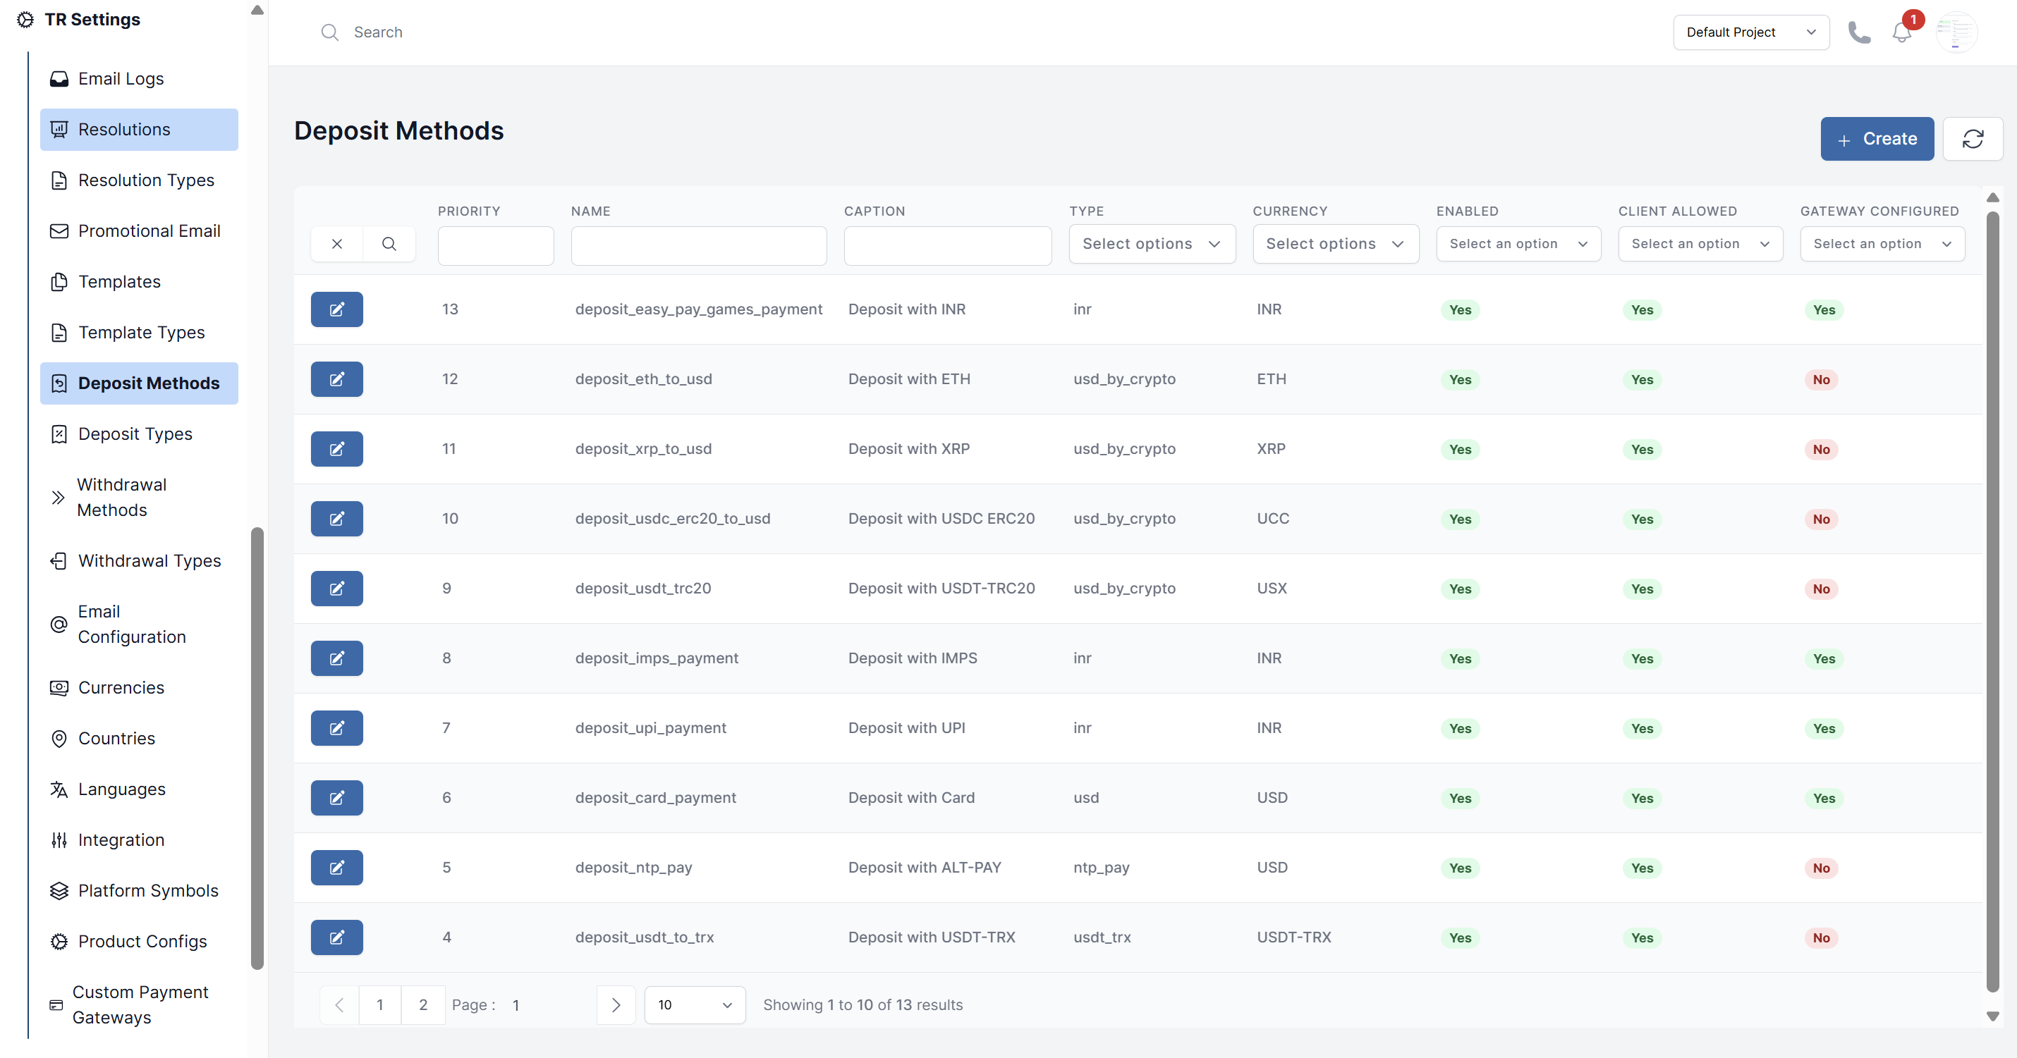Click table scroll down arrow
The width and height of the screenshot is (2017, 1058).
coord(1993,1016)
